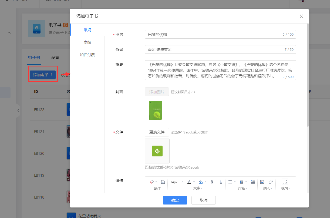The height and width of the screenshot is (218, 330).
Task: Click the green epub file icon
Action: coord(157,151)
